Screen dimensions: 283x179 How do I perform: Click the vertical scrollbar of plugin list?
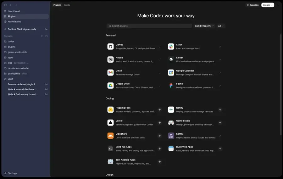pyautogui.click(x=281, y=85)
